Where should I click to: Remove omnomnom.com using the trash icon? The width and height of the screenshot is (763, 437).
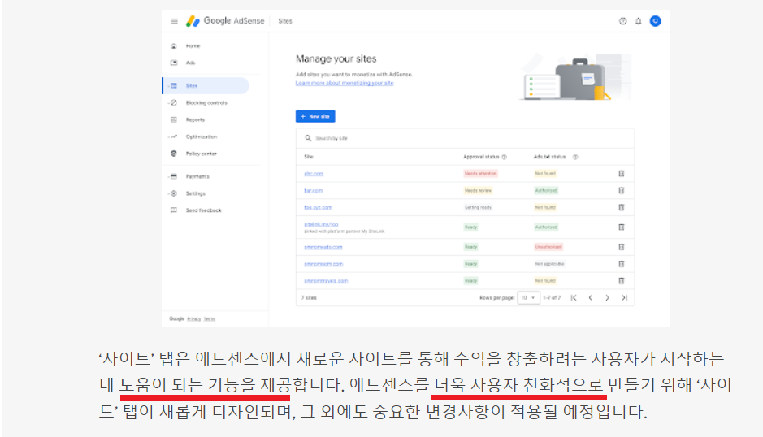pyautogui.click(x=622, y=264)
